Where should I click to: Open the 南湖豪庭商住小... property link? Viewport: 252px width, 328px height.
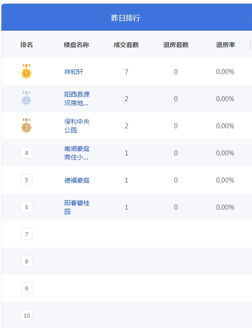tap(77, 153)
